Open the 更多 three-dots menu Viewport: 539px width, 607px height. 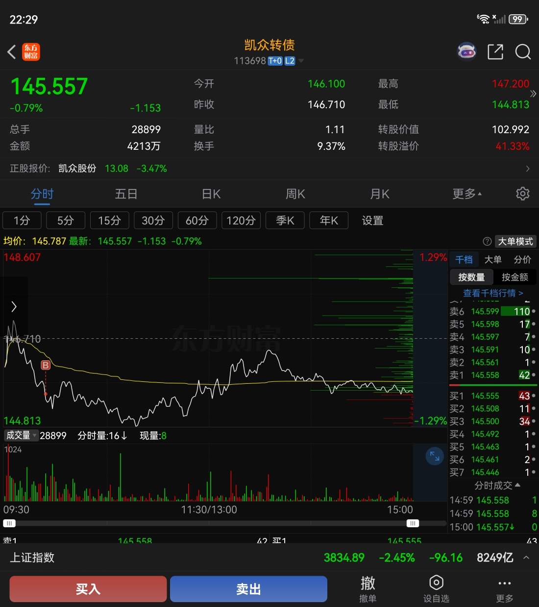click(x=504, y=589)
